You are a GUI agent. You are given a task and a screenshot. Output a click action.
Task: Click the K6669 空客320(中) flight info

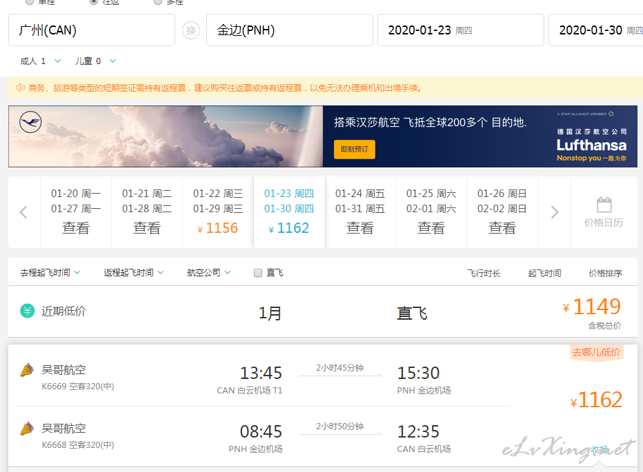[x=78, y=387]
